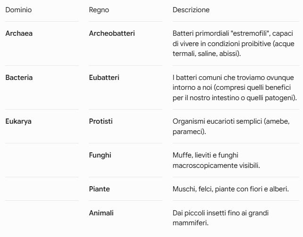Image resolution: width=303 pixels, height=237 pixels.
Task: Click the word "mammiferi" in last row
Action: point(190,223)
